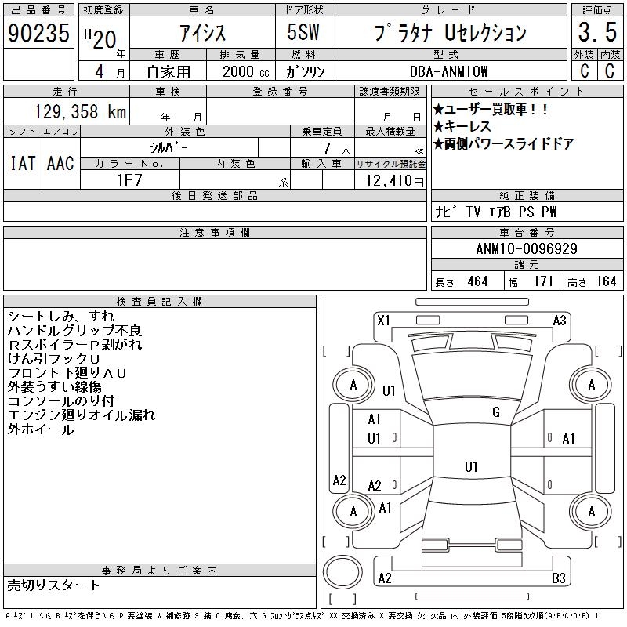The image size is (627, 627).
Task: Select the color number 1F7
Action: (130, 180)
